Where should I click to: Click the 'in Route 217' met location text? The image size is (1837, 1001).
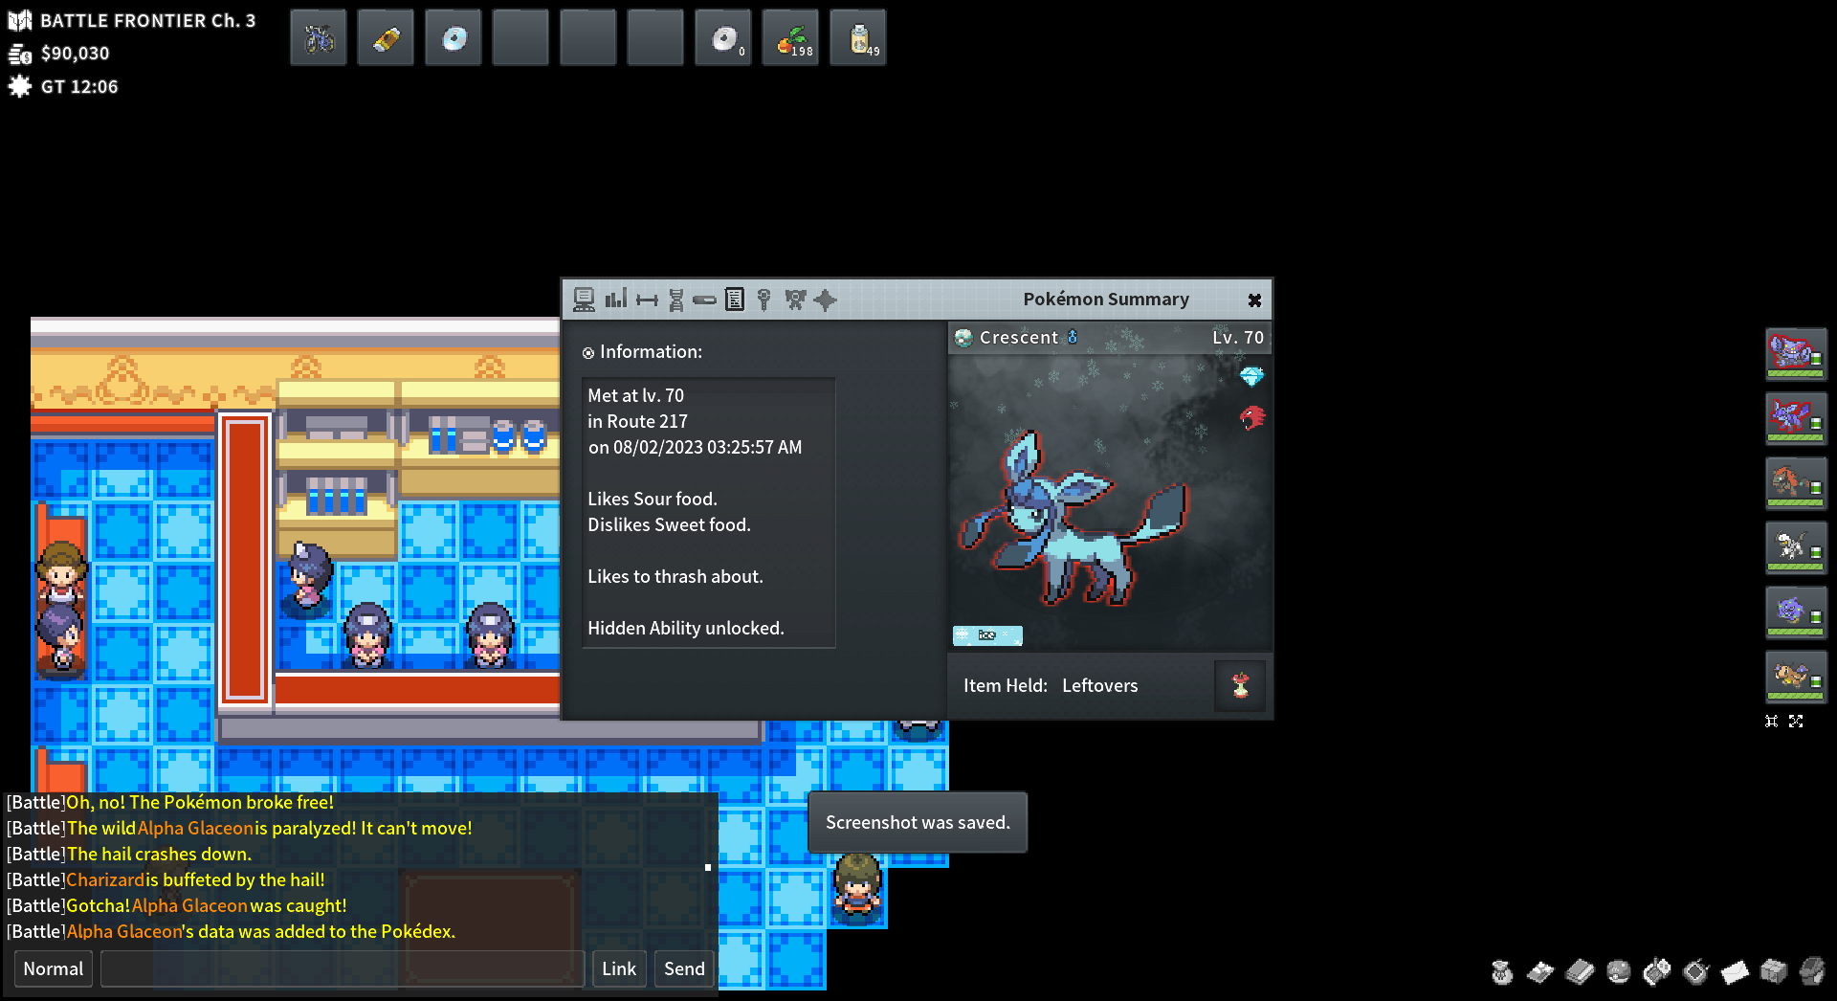coord(637,421)
